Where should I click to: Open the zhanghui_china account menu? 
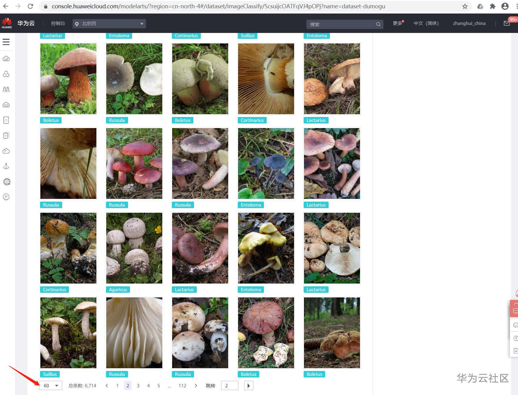(469, 23)
